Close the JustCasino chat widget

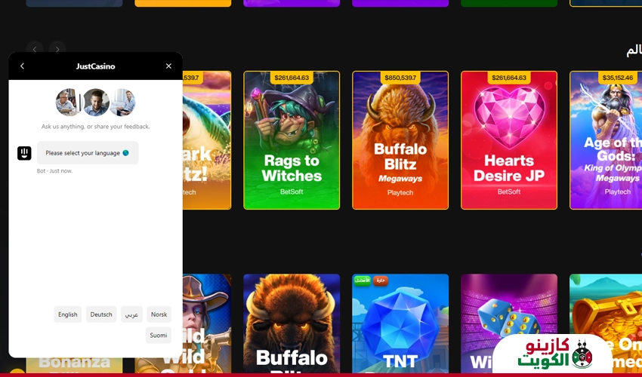[x=168, y=66]
